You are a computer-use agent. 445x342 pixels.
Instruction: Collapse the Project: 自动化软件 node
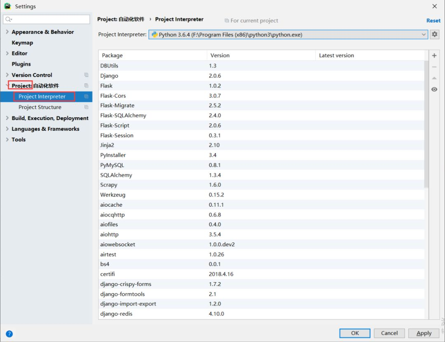pos(7,85)
